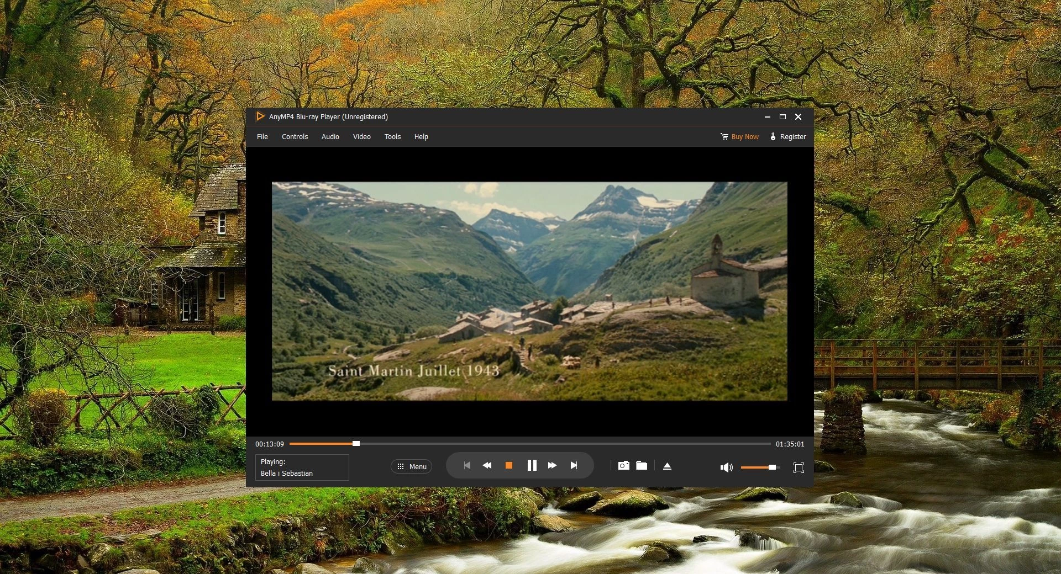This screenshot has width=1061, height=574.
Task: Open the Controls menu
Action: [x=295, y=137]
